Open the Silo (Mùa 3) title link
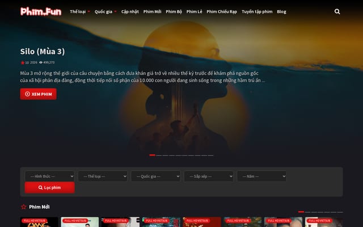 point(43,52)
